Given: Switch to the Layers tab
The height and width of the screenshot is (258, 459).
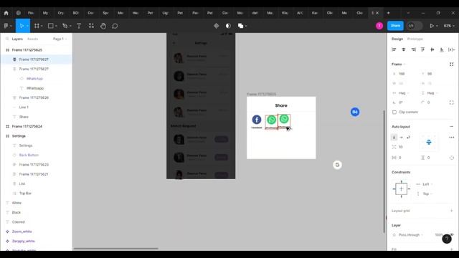Looking at the screenshot, I should click(17, 39).
